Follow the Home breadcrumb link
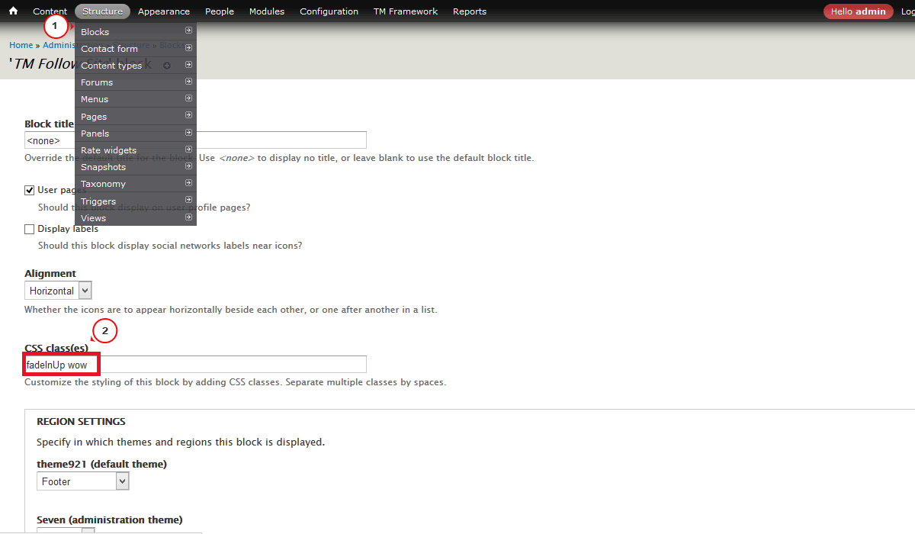 tap(21, 45)
